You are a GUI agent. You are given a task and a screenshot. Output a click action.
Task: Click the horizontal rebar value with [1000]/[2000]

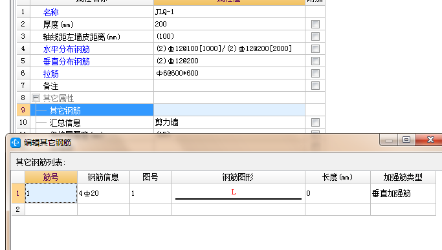coord(229,48)
